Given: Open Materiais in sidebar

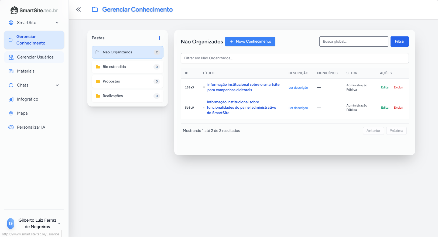Looking at the screenshot, I should tap(34, 71).
